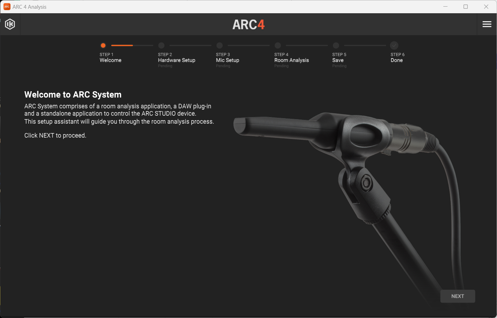Select the Step 3 Mic Setup dot

(220, 45)
